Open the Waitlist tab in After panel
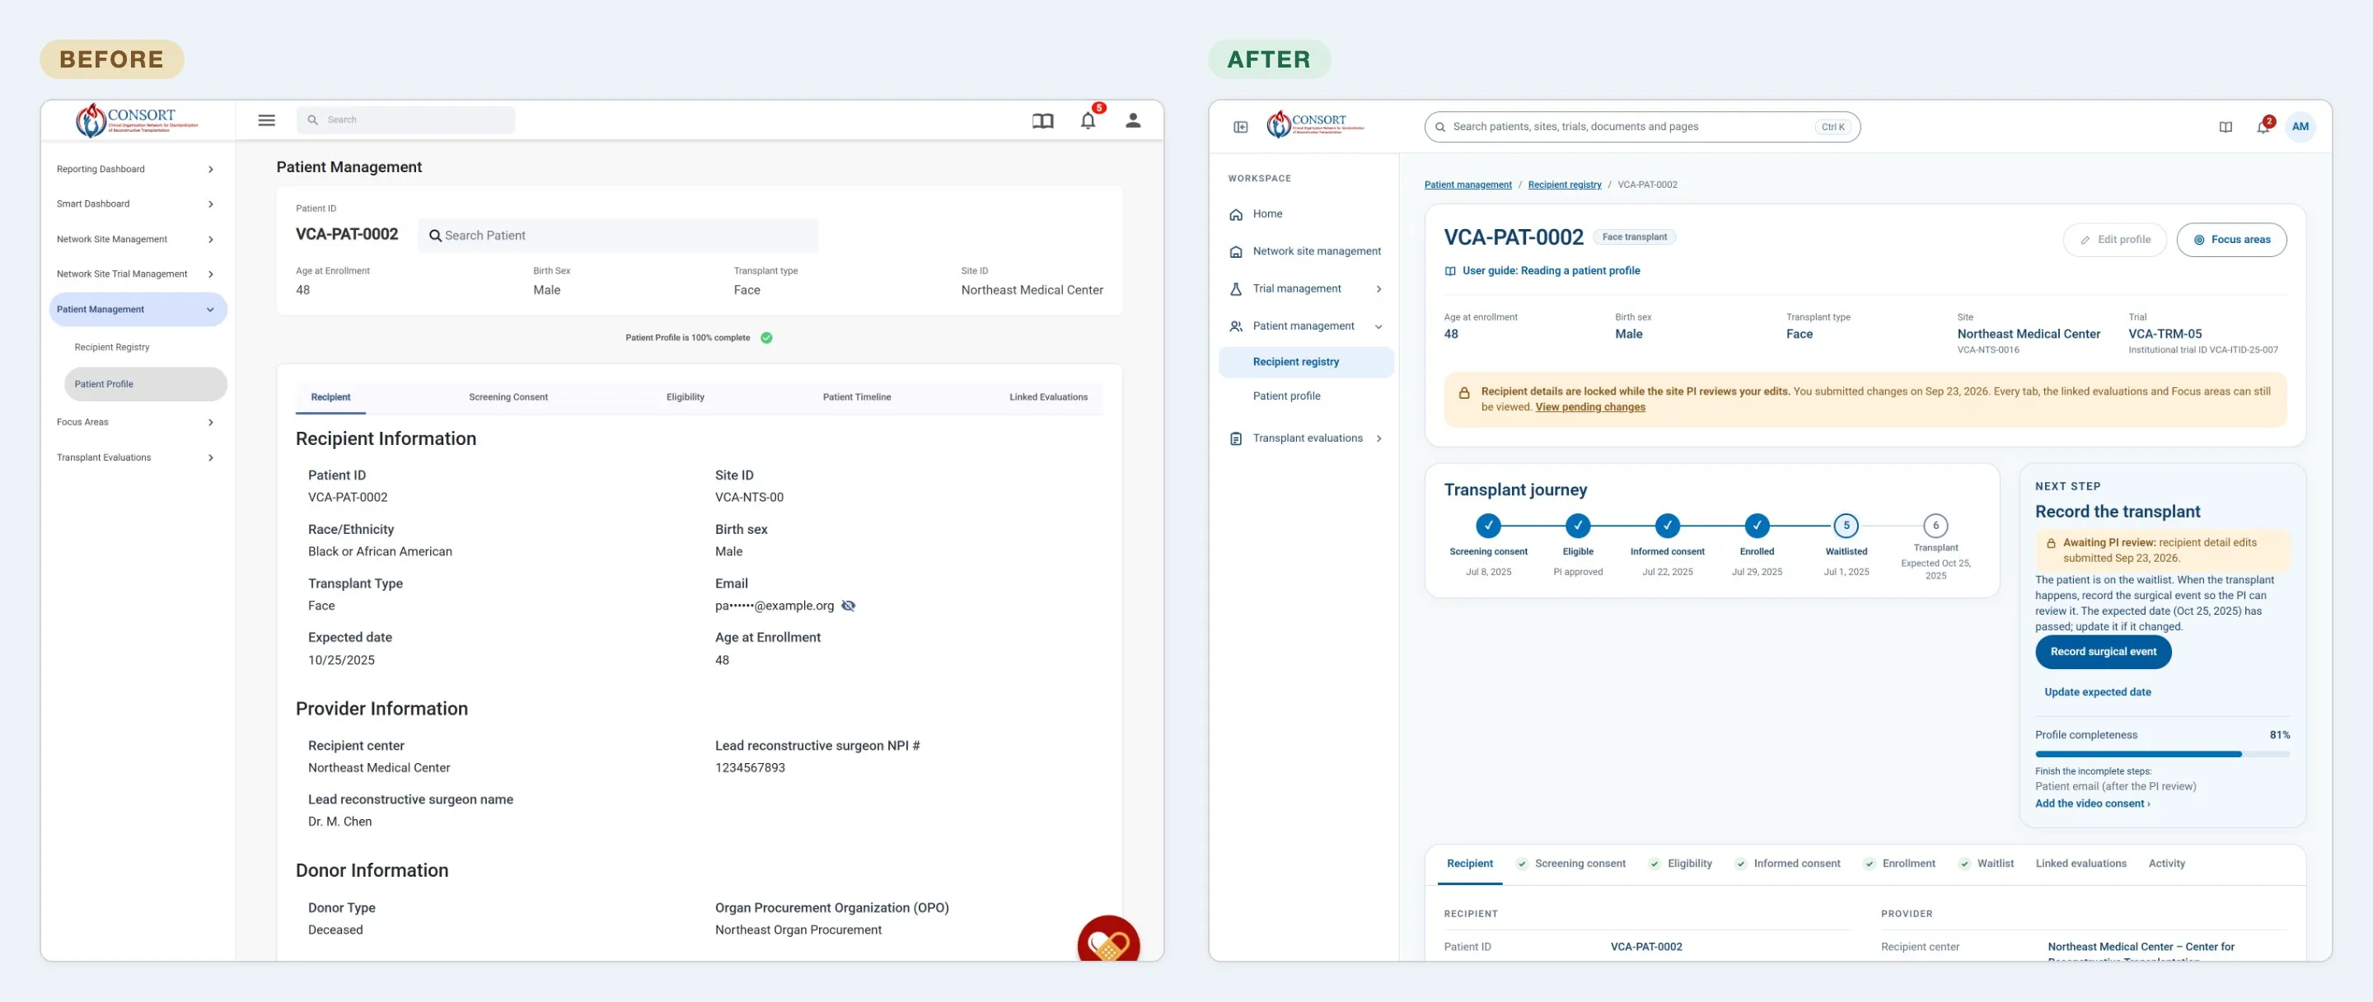The height and width of the screenshot is (1002, 2373). tap(1986, 864)
